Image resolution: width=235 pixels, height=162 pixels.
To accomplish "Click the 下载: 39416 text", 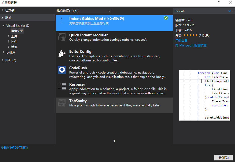I will tap(183, 30).
